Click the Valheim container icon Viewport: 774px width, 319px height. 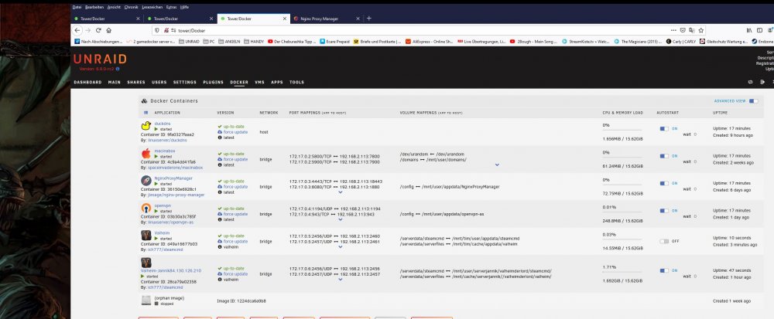coord(146,236)
